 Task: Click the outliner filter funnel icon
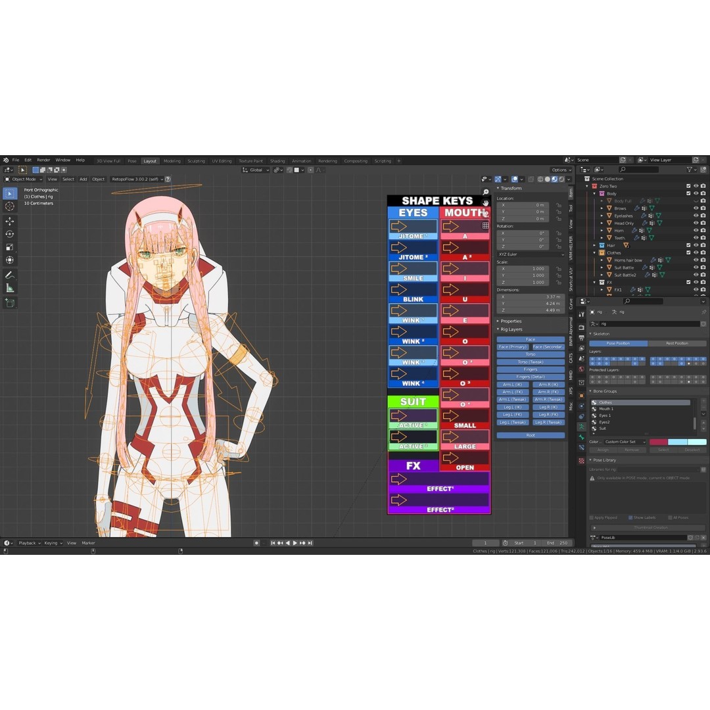pyautogui.click(x=690, y=170)
